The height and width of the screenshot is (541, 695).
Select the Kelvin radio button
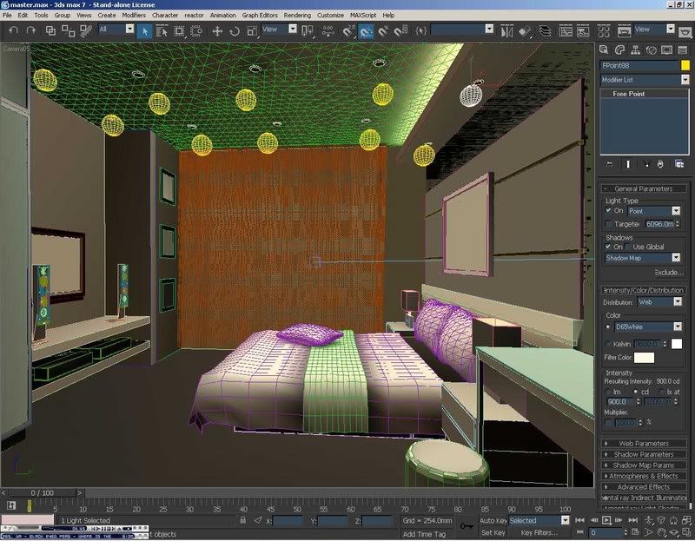coord(607,344)
